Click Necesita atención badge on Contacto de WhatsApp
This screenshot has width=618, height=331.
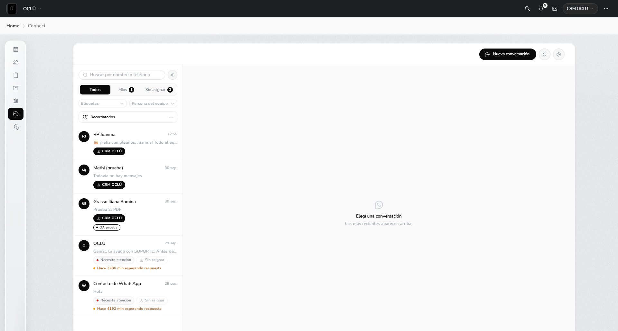pyautogui.click(x=114, y=300)
